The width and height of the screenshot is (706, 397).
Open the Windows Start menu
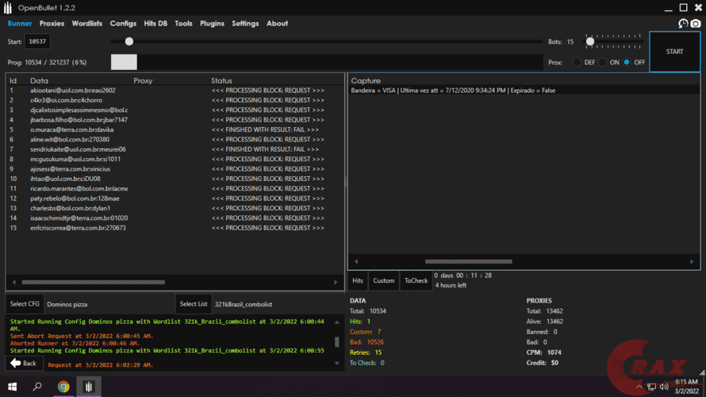[11, 387]
